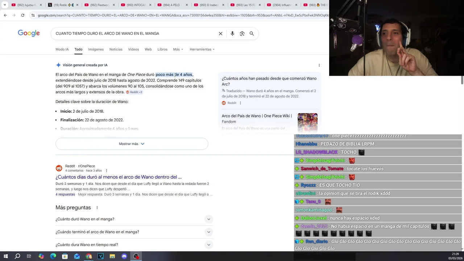The image size is (464, 261).
Task: Click the Chrome tab search chevron
Action: (5, 5)
